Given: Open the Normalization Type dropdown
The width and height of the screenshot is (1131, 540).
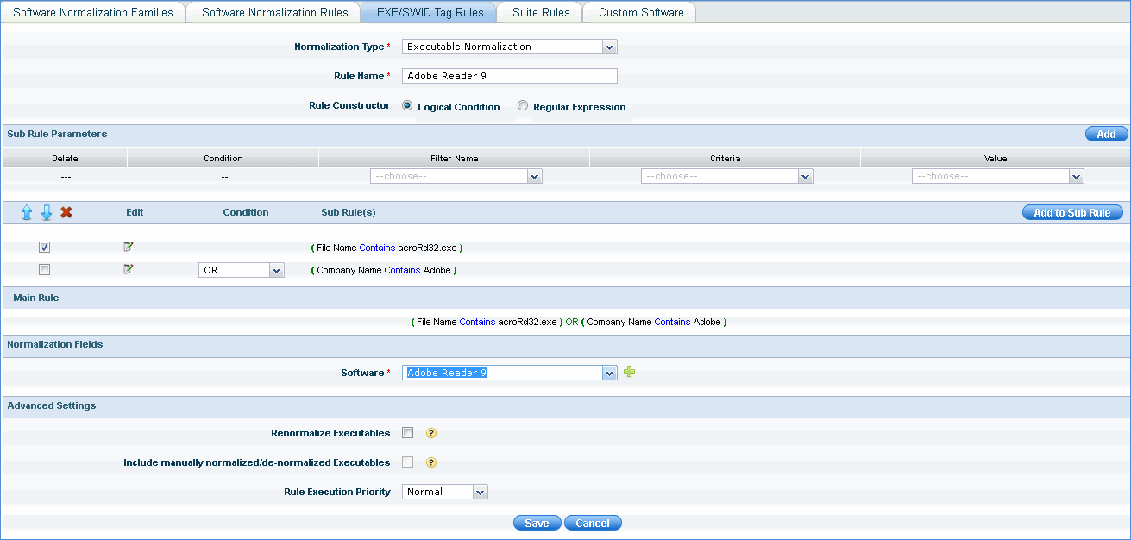Looking at the screenshot, I should pyautogui.click(x=509, y=47).
